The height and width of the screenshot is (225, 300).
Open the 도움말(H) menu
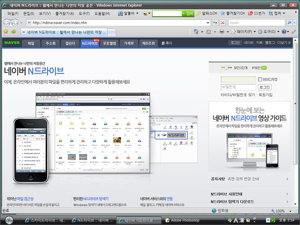click(x=102, y=14)
